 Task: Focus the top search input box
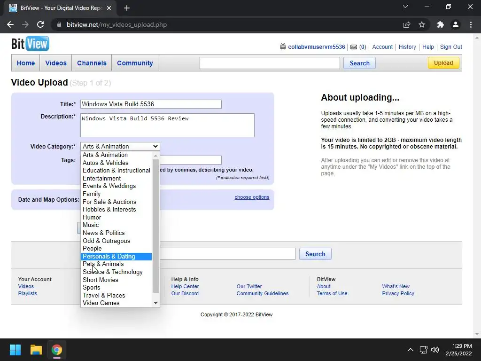coord(270,63)
